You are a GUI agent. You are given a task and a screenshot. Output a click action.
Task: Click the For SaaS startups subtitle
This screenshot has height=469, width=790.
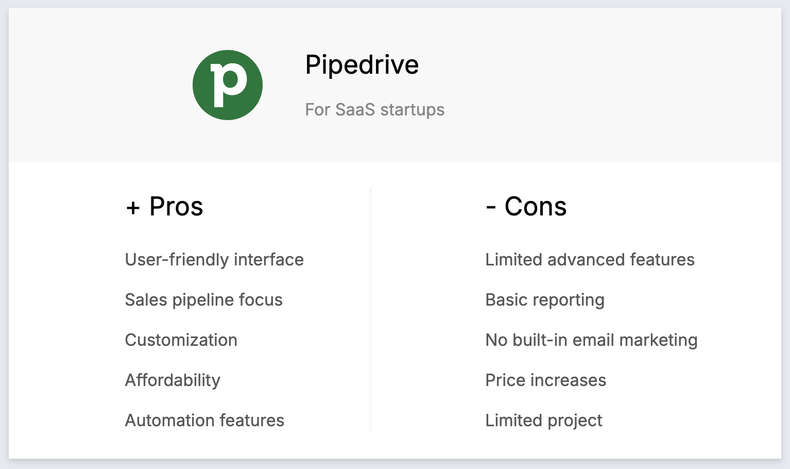pyautogui.click(x=374, y=110)
